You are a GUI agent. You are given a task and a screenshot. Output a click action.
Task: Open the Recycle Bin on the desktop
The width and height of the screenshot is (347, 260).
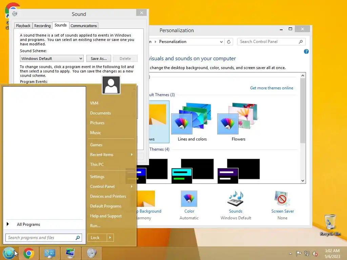(330, 225)
